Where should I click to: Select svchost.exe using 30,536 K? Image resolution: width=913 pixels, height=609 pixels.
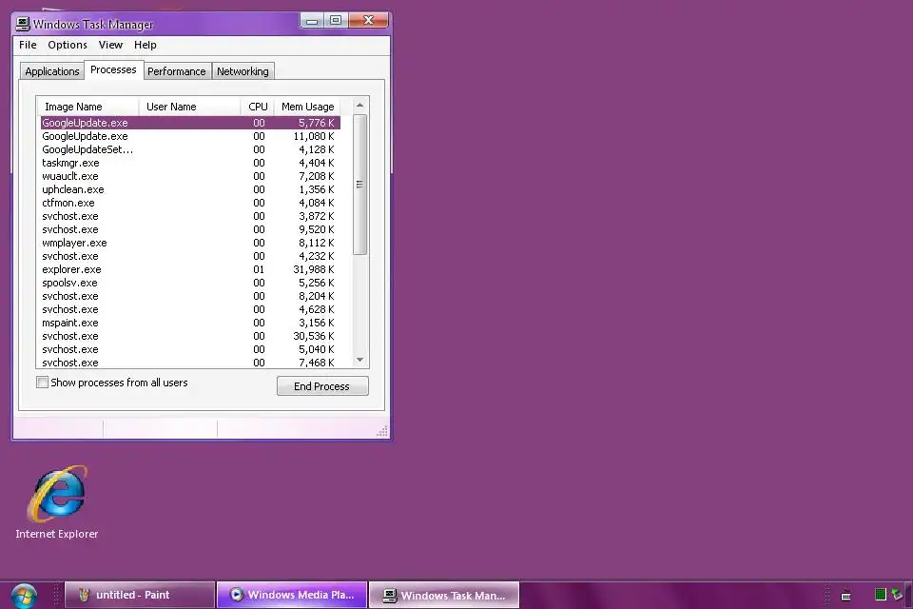(190, 336)
